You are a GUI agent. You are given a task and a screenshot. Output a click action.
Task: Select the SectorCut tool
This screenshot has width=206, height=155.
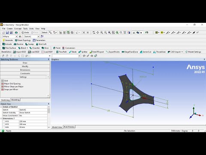point(145,52)
